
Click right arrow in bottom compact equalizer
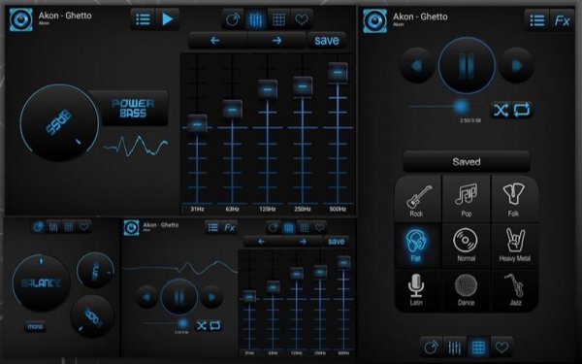[x=303, y=242]
